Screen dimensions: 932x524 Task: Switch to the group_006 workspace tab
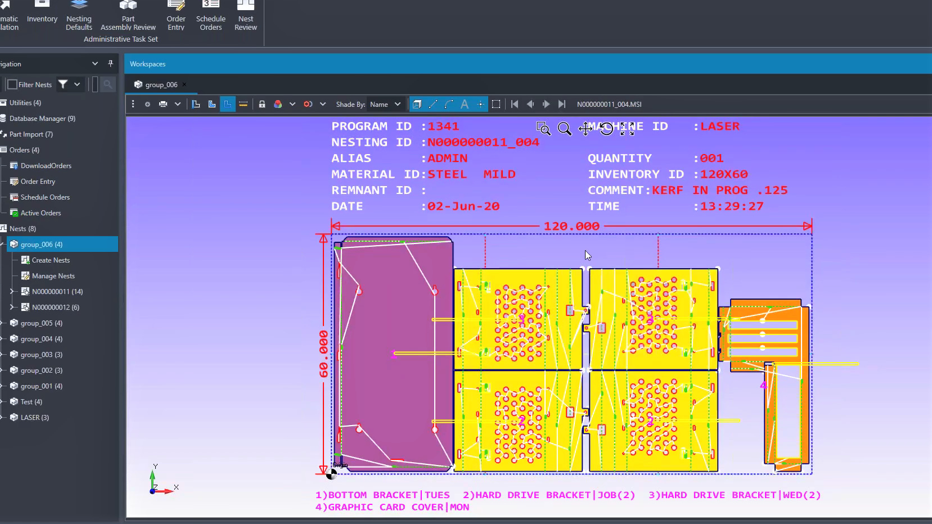pyautogui.click(x=161, y=84)
